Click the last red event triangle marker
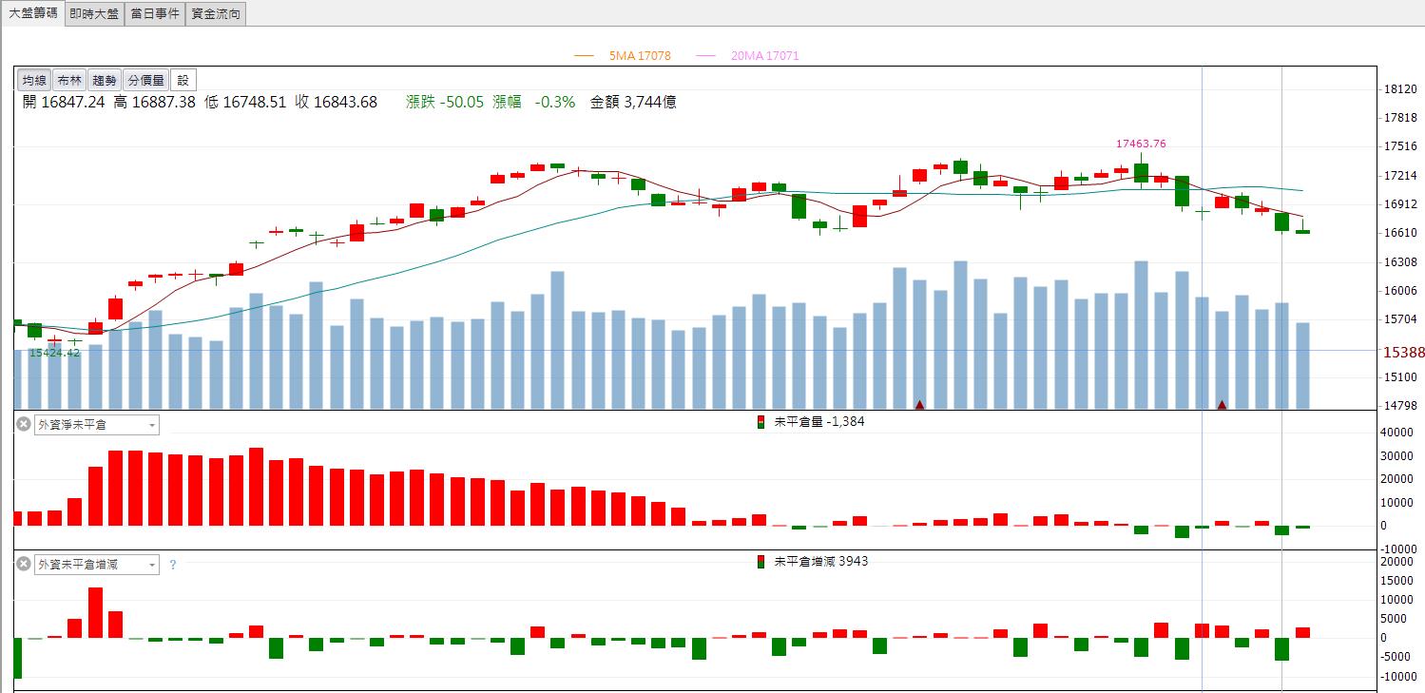Image resolution: width=1425 pixels, height=693 pixels. tap(1222, 405)
